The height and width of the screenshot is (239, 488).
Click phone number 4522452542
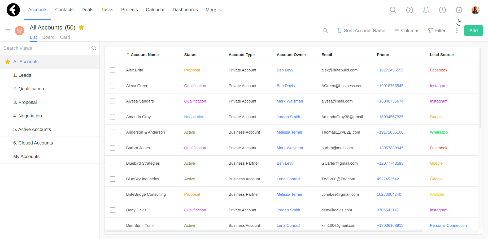pos(388,179)
